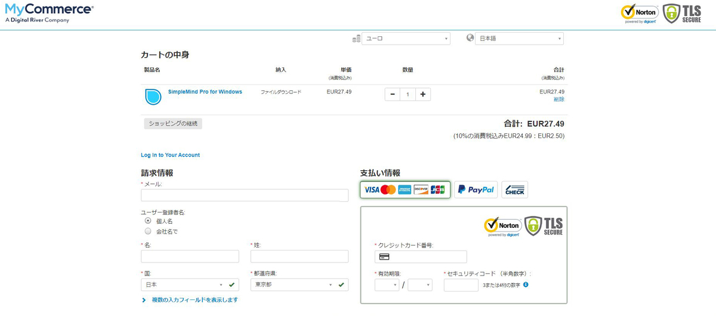Click the クレジットカード番号 card number field
This screenshot has width=716, height=316.
coord(421,256)
